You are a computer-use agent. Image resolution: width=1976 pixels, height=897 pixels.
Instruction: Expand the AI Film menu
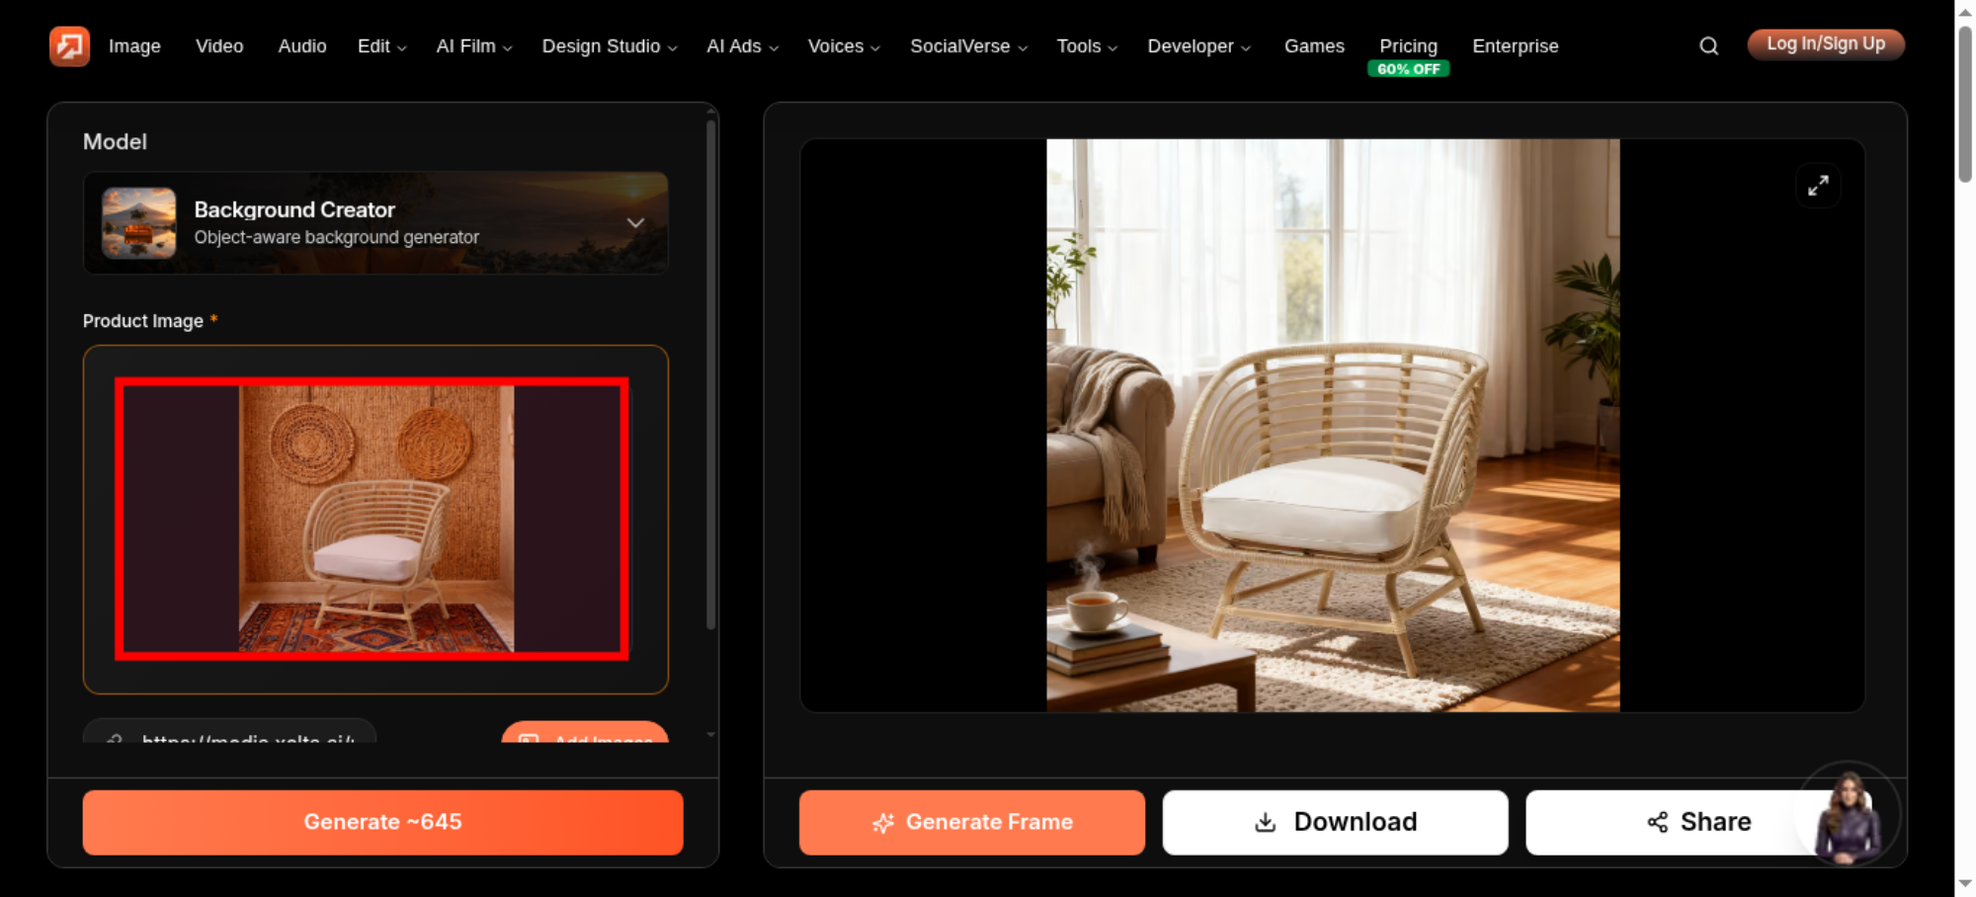click(x=474, y=46)
